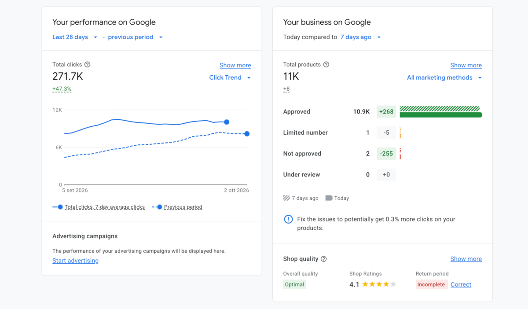
Task: Click the Your business on Google heading
Action: (327, 22)
